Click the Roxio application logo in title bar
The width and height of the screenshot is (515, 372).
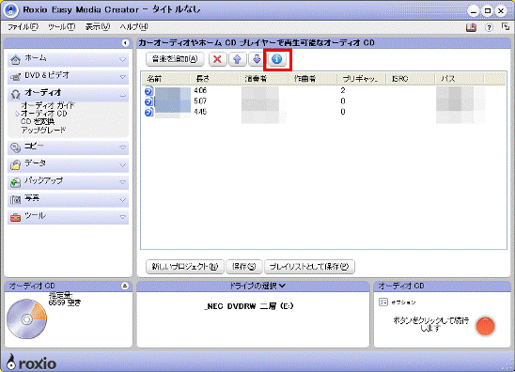point(11,10)
